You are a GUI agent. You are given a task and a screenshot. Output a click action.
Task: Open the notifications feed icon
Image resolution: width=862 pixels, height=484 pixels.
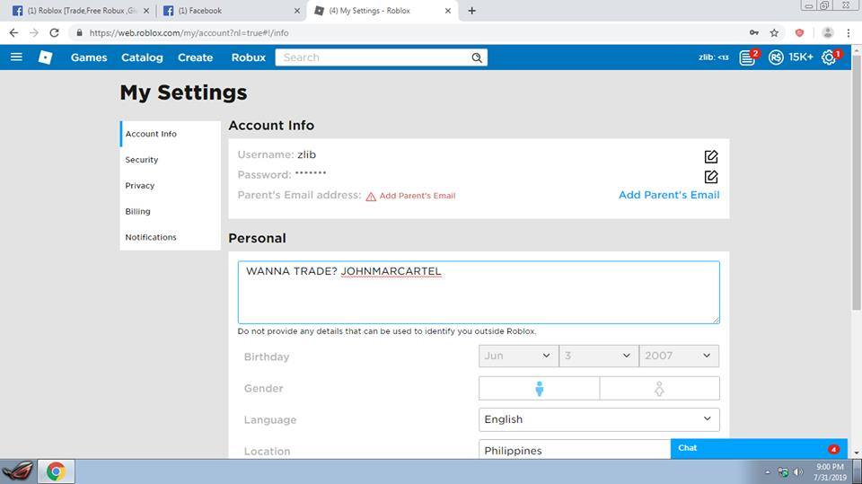[747, 57]
